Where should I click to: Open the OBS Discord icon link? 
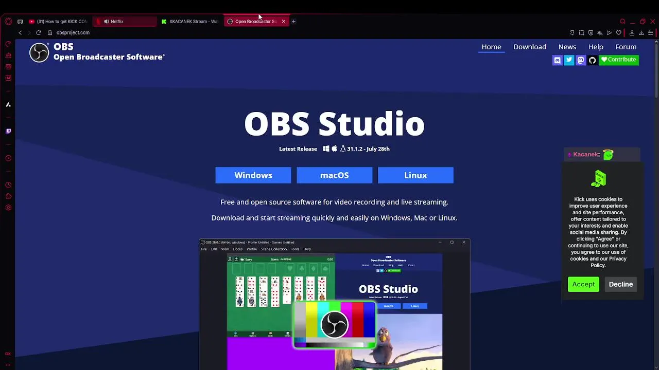[x=557, y=60]
